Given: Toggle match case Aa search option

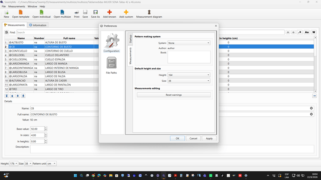Looking at the screenshot, I should [x=306, y=32].
